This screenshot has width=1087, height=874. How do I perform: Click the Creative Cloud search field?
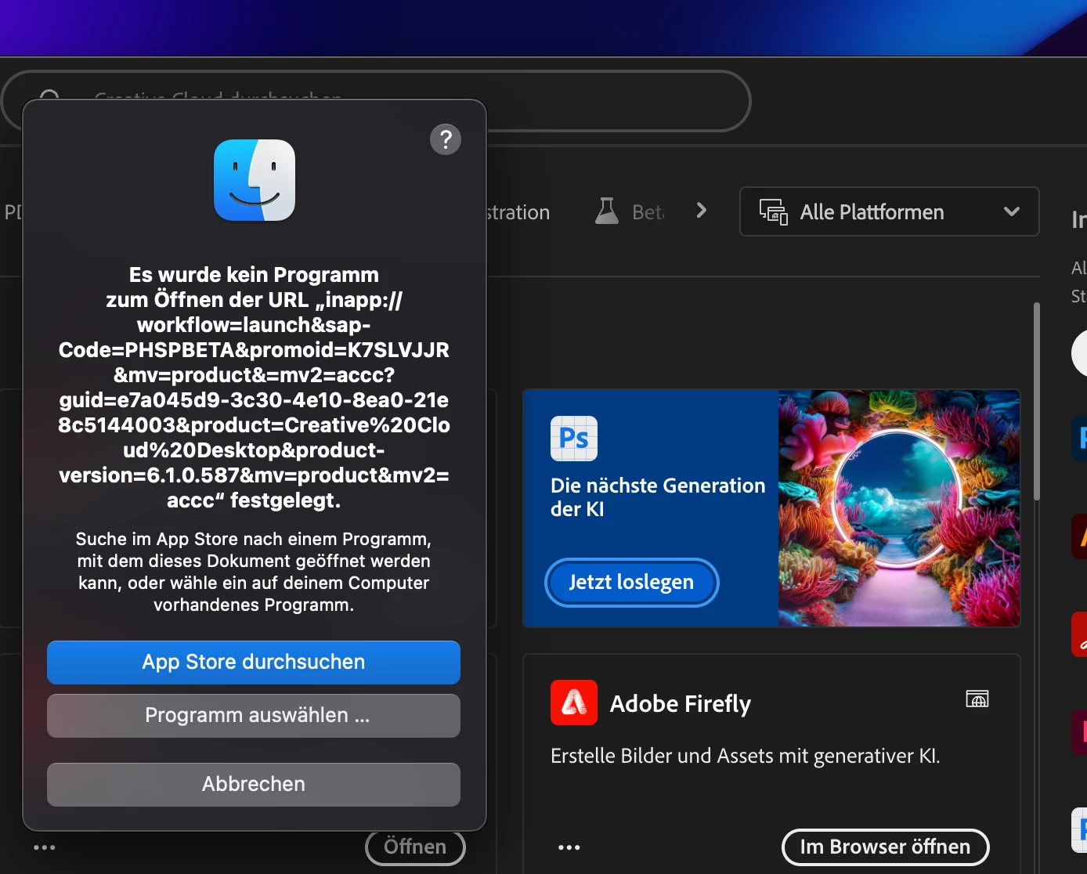click(x=376, y=101)
